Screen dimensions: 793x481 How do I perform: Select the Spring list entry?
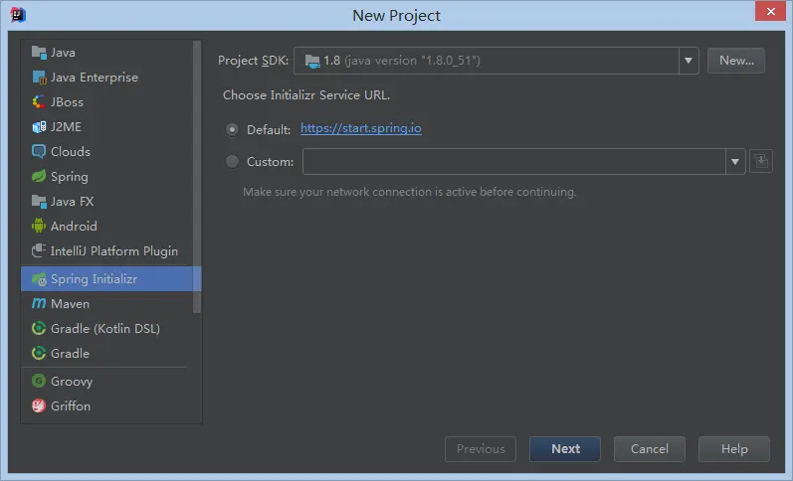click(x=106, y=176)
